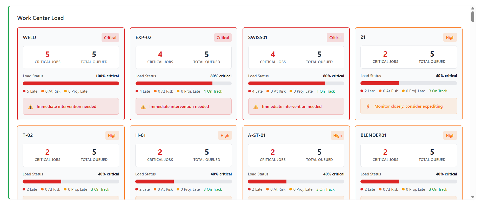
Task: Click EXP-02 'Immediate intervention needed' alert
Action: coord(184,106)
